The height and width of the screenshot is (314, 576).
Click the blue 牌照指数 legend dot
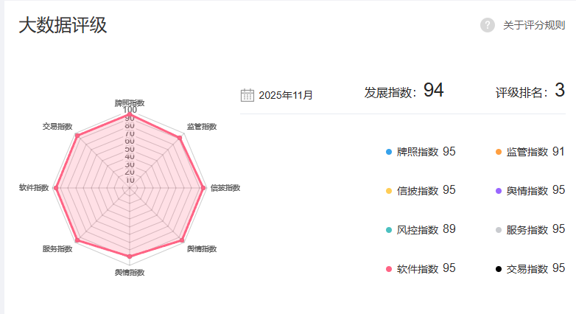point(389,153)
